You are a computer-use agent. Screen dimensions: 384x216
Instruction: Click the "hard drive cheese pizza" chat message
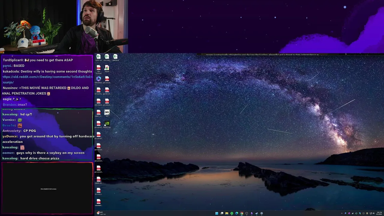click(31, 158)
